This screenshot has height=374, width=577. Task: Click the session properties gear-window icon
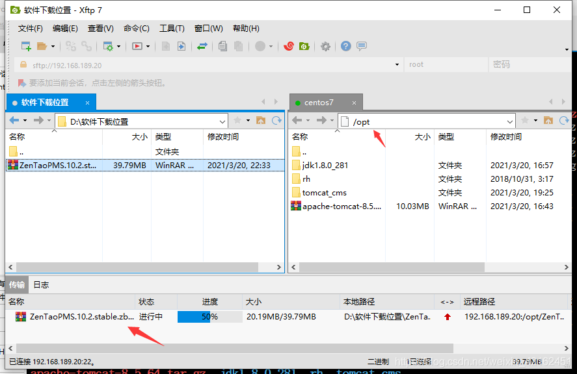tap(108, 46)
